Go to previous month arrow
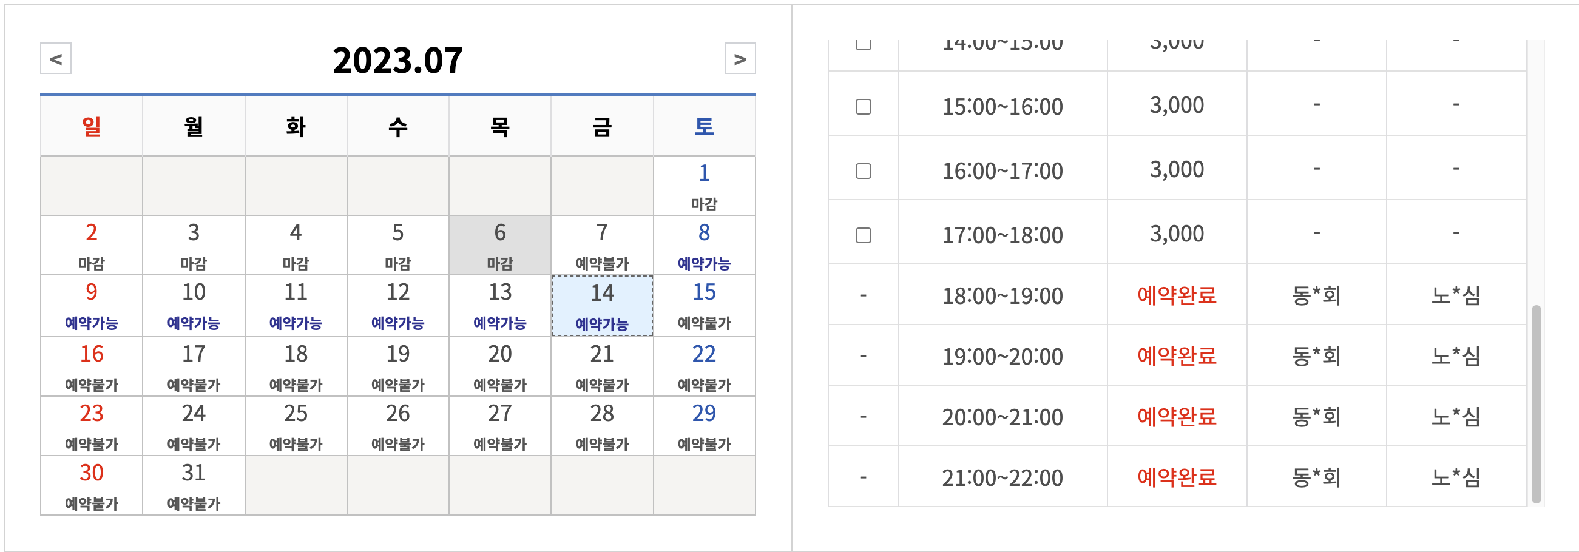 (x=56, y=59)
